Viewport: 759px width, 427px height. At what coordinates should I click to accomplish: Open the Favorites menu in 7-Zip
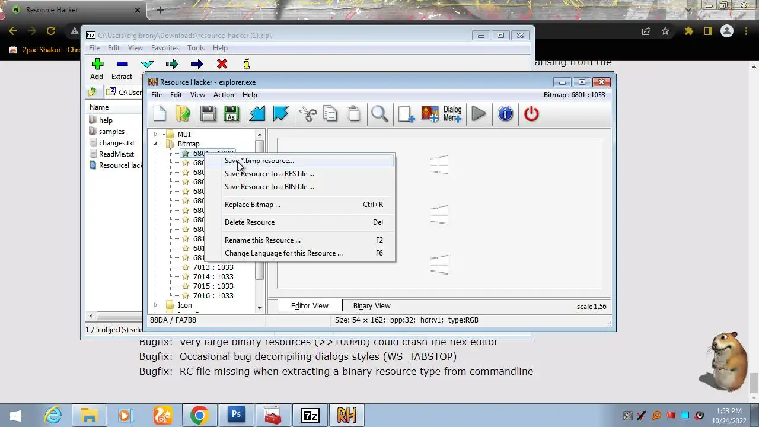click(165, 48)
